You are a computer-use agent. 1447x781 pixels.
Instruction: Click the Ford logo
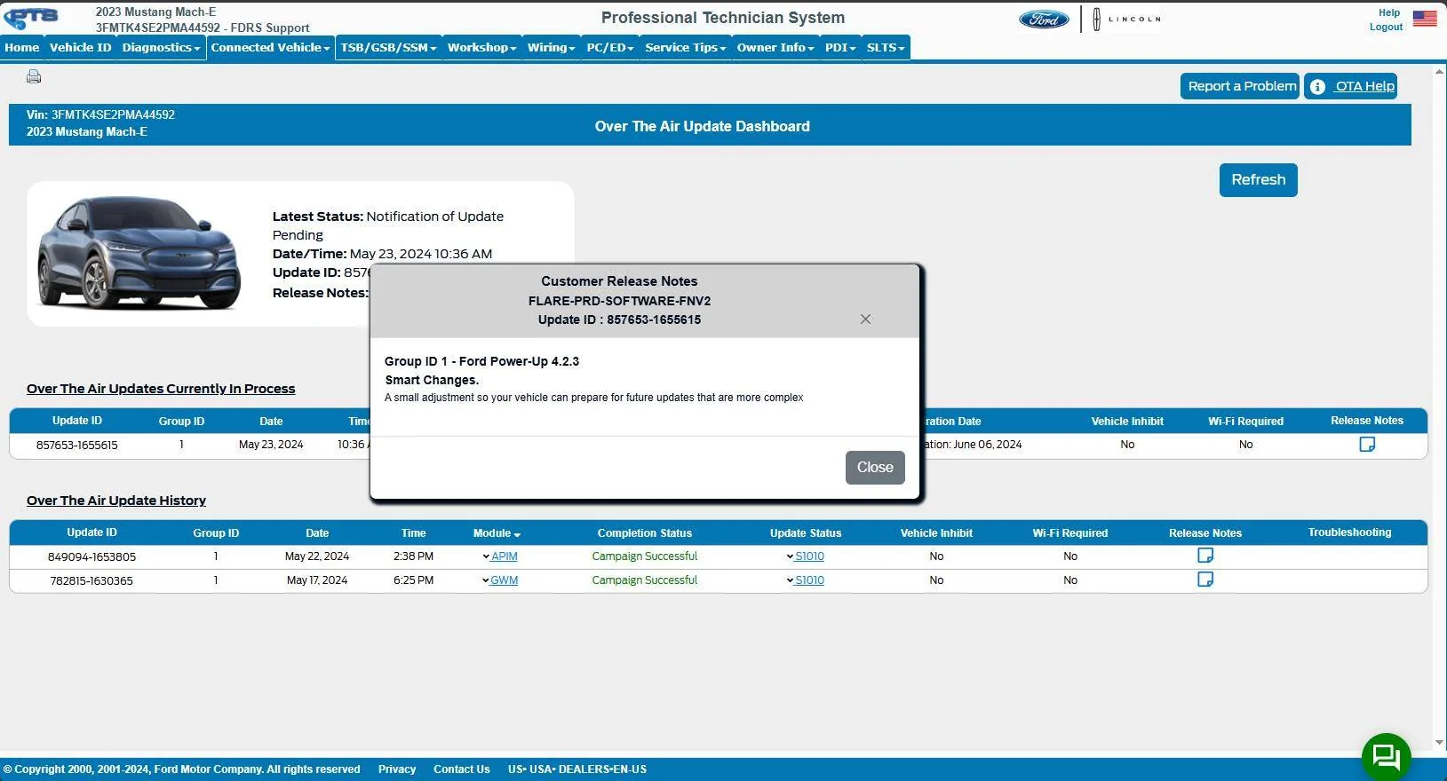(x=1044, y=19)
